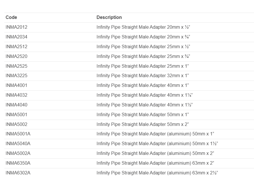Click code INMA2525 in table
Image resolution: width=254 pixels, height=181 pixels.
pyautogui.click(x=16, y=66)
